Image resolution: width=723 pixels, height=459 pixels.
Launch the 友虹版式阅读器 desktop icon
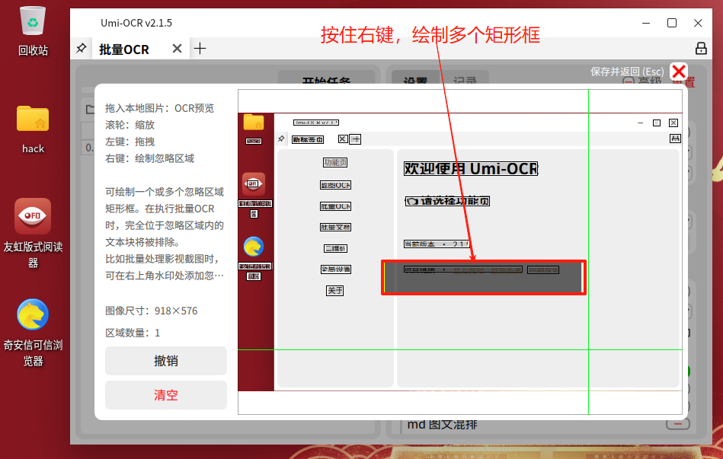coord(33,234)
